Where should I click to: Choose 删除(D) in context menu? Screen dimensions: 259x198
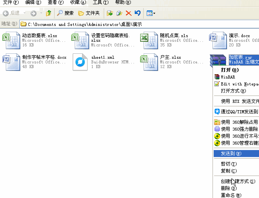237,188
